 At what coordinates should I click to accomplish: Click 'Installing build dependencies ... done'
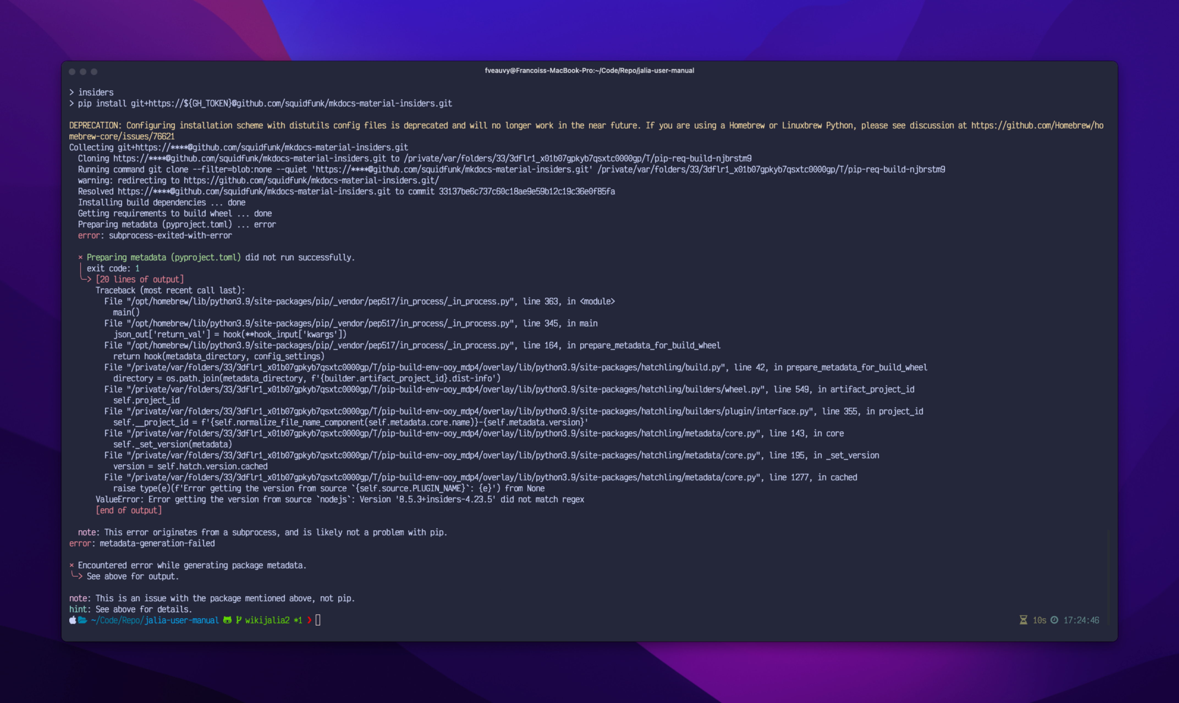pyautogui.click(x=162, y=202)
